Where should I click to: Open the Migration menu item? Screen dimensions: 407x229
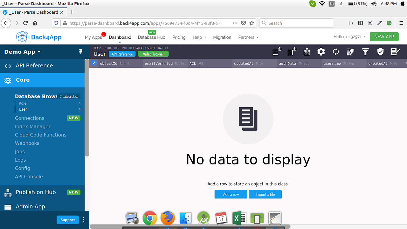pos(222,37)
